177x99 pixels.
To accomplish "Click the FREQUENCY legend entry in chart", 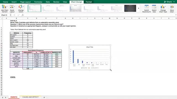I will coord(84,68).
